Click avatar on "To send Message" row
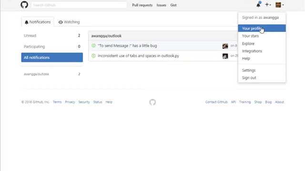Screen dimensions: 305x171 point(225,46)
